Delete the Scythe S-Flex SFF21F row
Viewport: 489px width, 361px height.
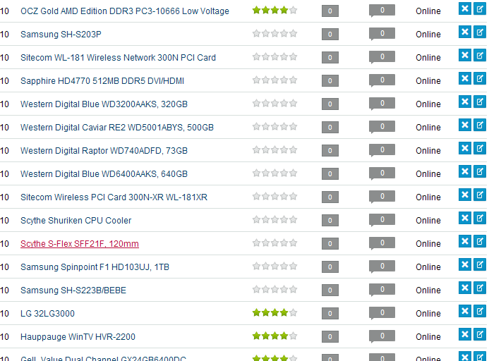coord(465,241)
